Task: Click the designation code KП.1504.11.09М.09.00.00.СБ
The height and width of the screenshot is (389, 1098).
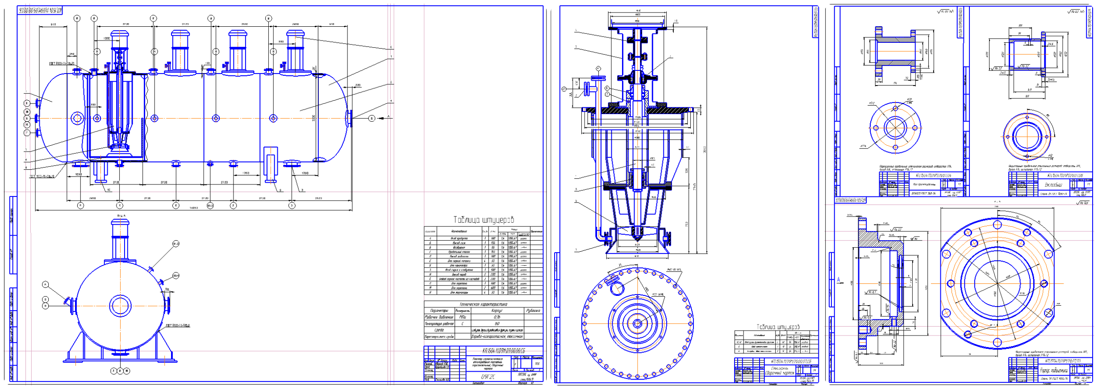Action: (503, 351)
